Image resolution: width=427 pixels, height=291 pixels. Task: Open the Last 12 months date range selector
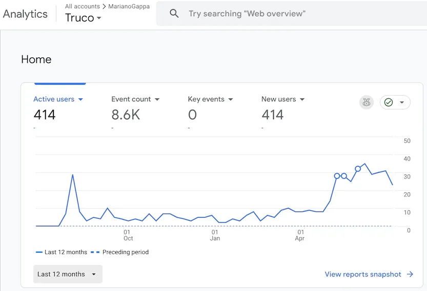pos(68,274)
